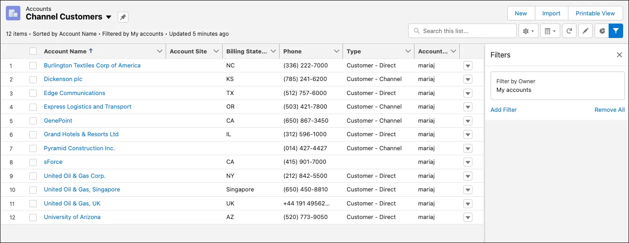This screenshot has width=629, height=243.
Task: Open row actions for Grand Hotels & Resorts
Action: coord(468,134)
